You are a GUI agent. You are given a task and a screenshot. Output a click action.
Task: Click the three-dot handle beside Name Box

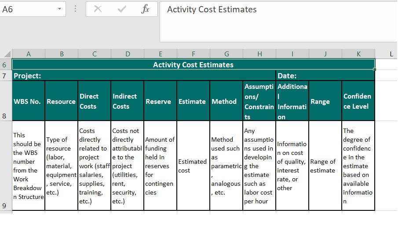(x=76, y=9)
